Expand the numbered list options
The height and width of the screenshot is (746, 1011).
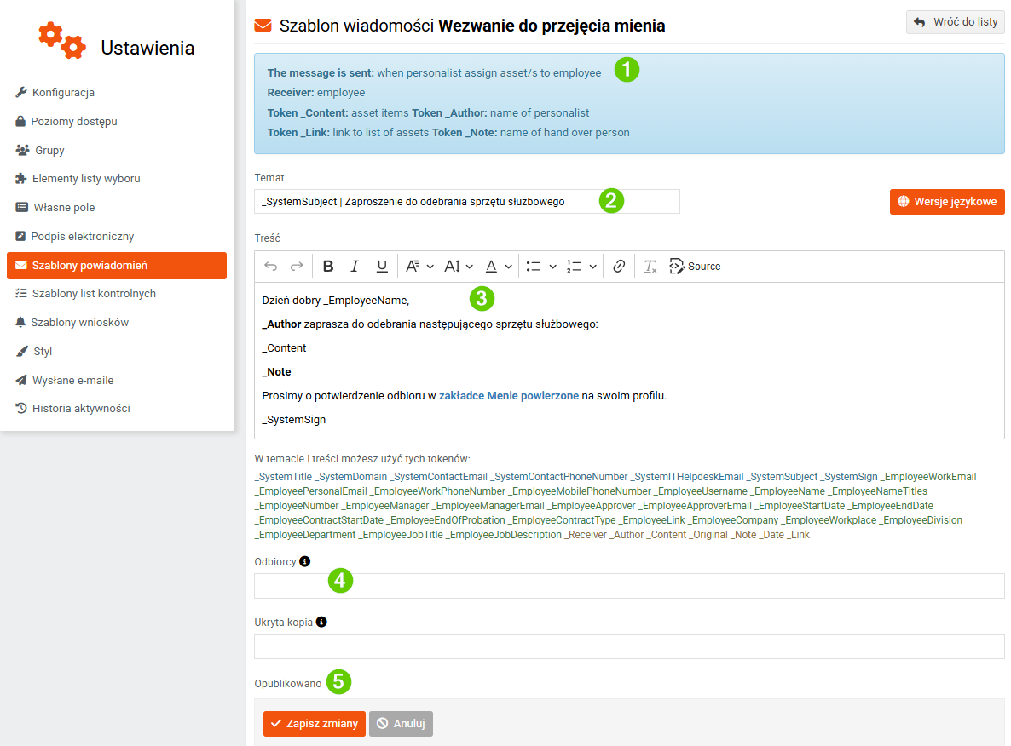(581, 266)
